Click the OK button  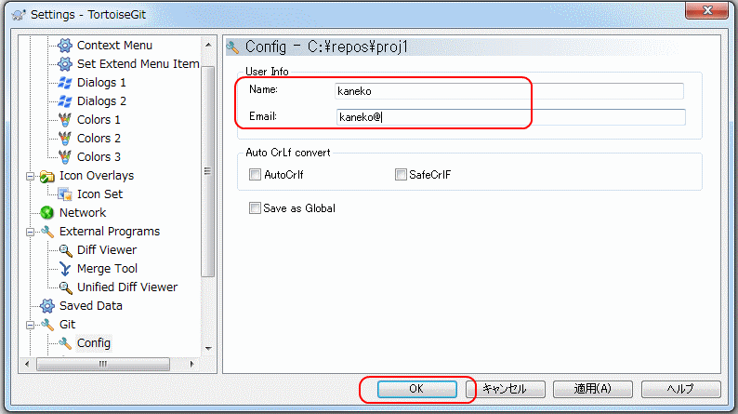click(416, 389)
